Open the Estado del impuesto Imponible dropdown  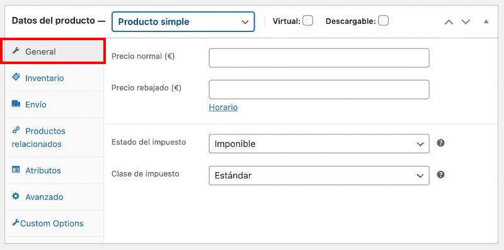319,144
